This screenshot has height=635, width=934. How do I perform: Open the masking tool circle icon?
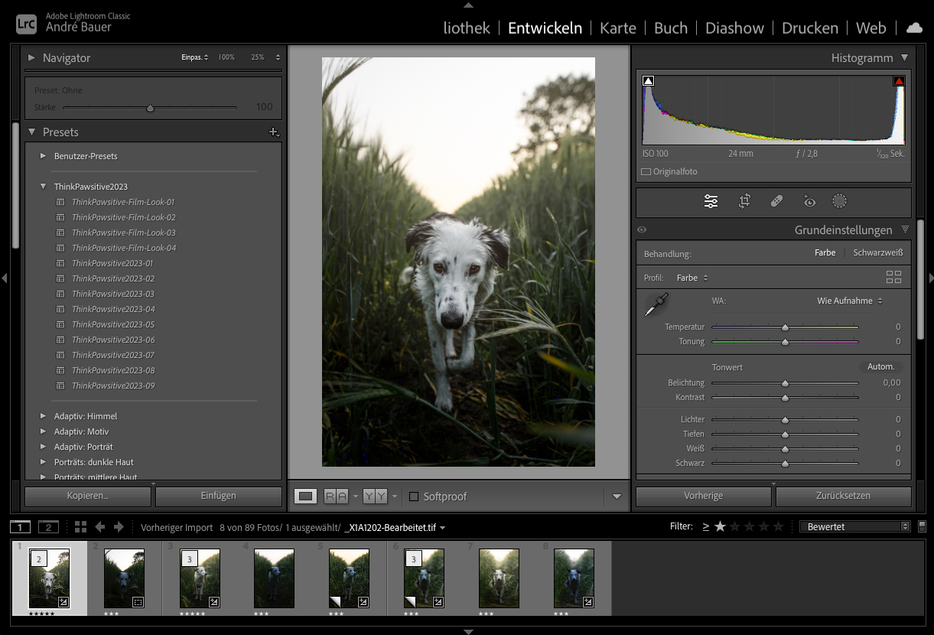(839, 201)
